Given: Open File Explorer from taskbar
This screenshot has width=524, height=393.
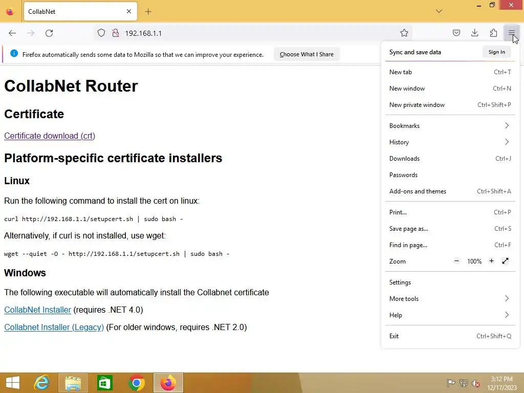Looking at the screenshot, I should pos(73,383).
